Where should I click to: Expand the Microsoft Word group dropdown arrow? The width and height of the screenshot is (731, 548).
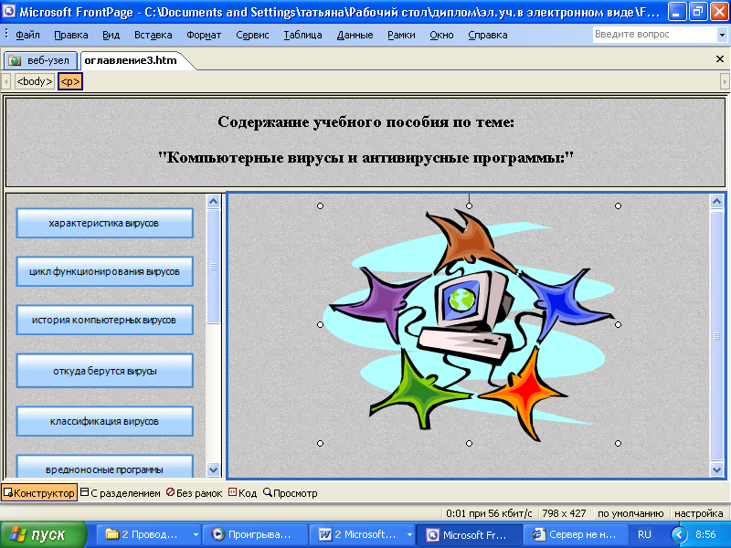coord(409,535)
